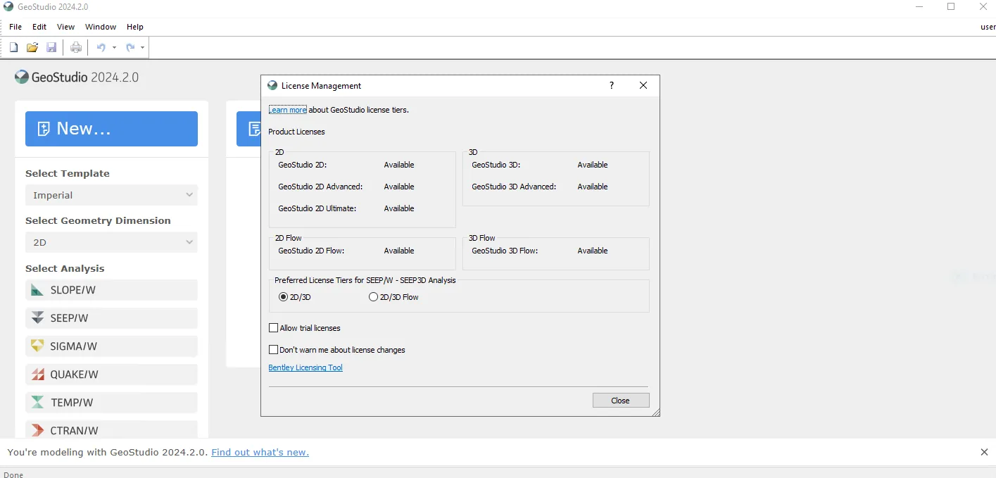Select the SLOPE/W analysis

pyautogui.click(x=111, y=290)
